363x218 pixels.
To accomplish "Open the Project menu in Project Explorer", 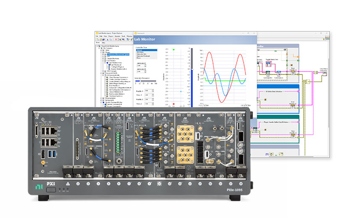I will coord(111,36).
